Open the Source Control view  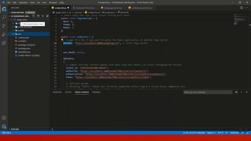tap(4, 26)
